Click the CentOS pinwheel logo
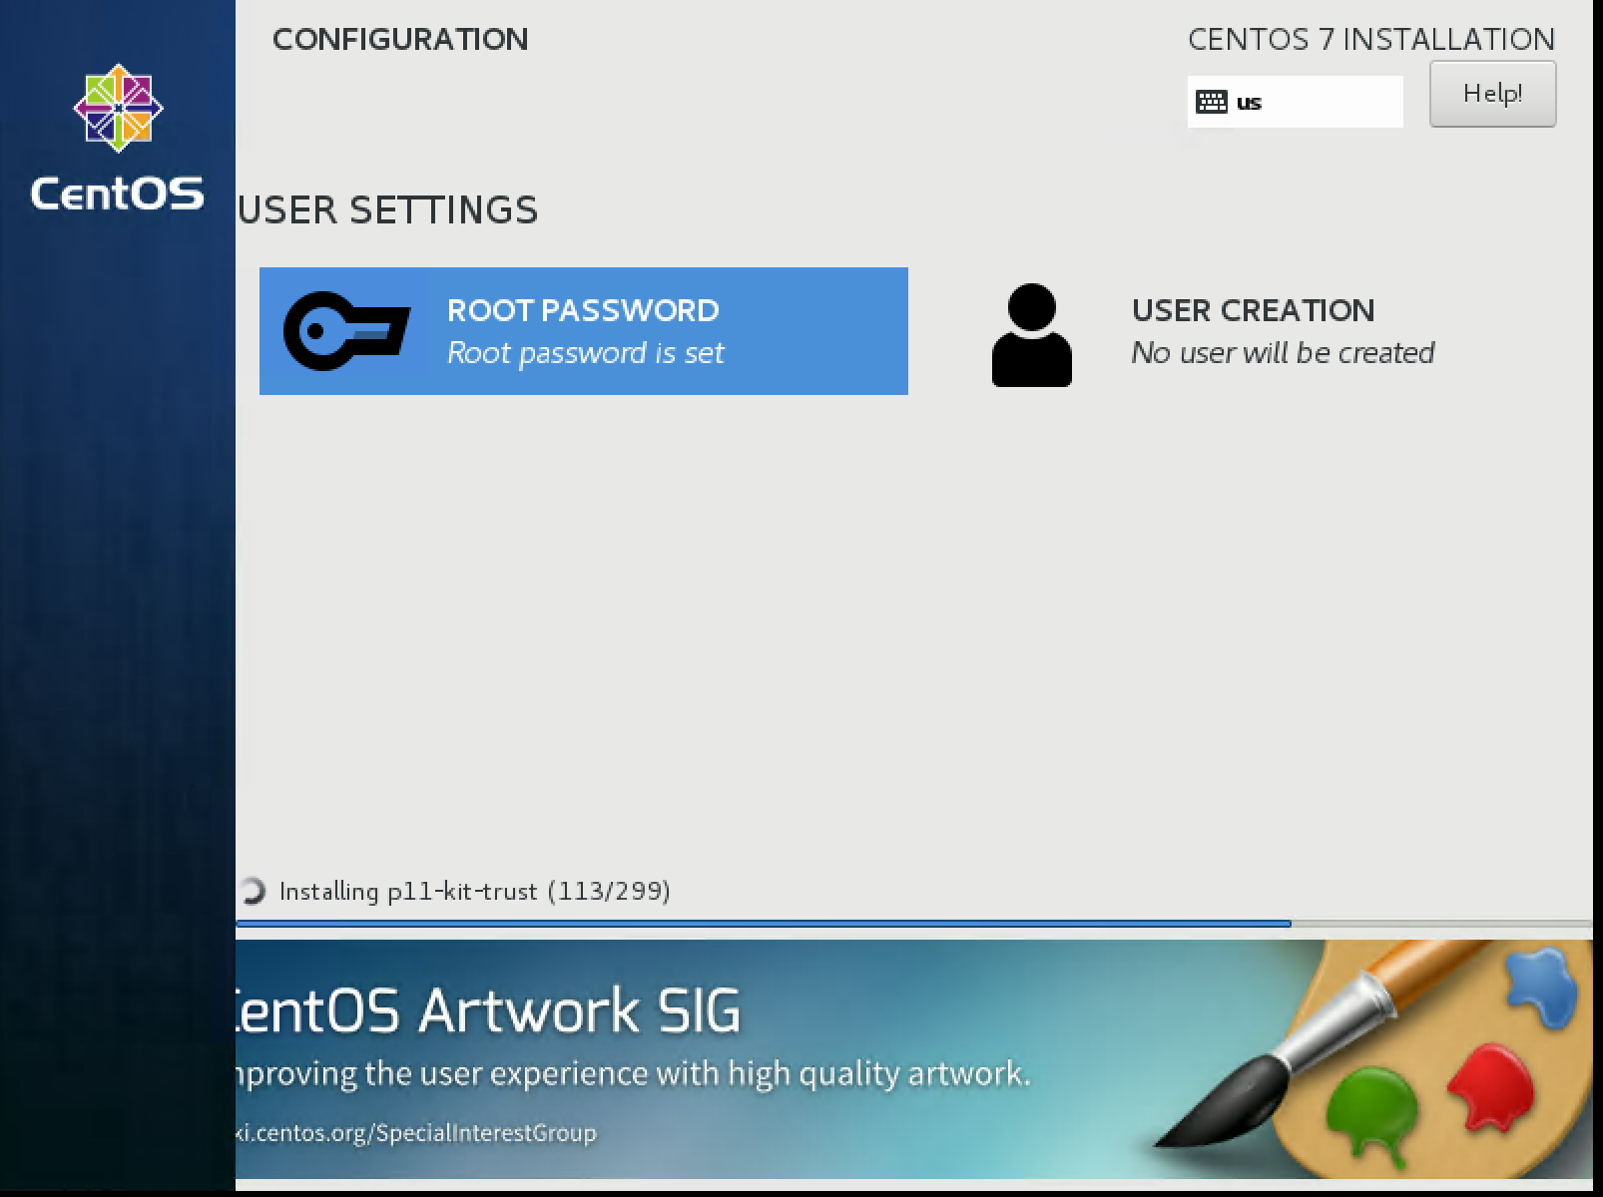 [118, 108]
